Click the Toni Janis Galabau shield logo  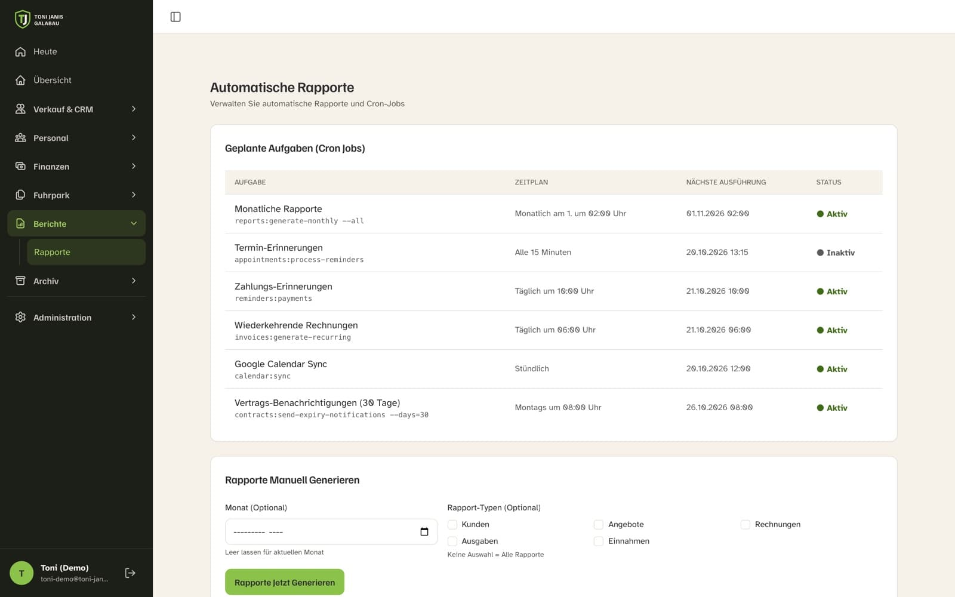pos(22,19)
